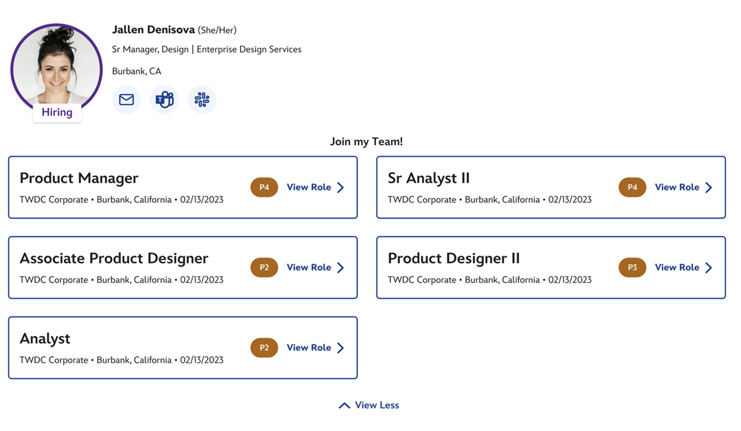Click chevron arrow on Sr Analyst II card
The width and height of the screenshot is (741, 431).
pos(709,188)
